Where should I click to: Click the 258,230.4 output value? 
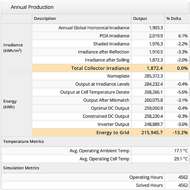pos(153,116)
